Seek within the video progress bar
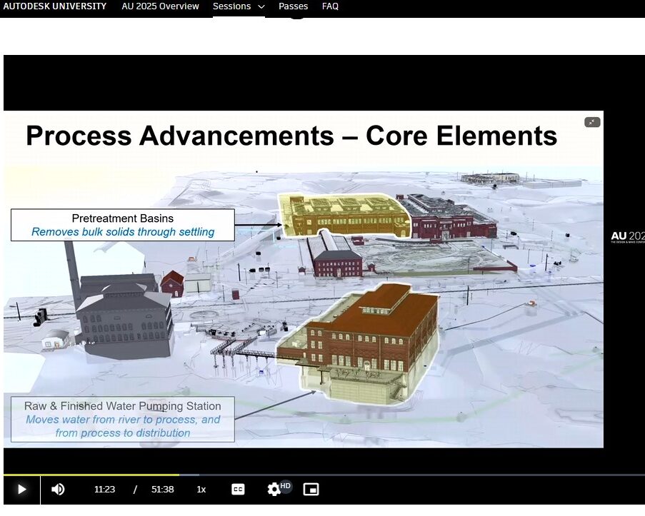 (321, 475)
